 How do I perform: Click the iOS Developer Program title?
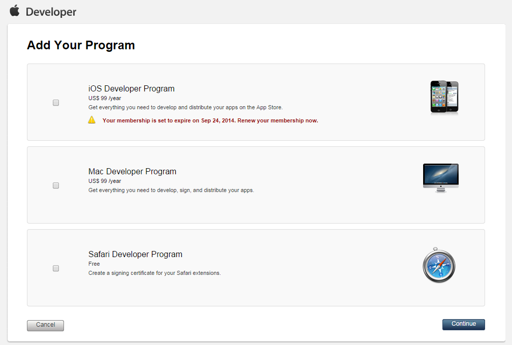(131, 88)
